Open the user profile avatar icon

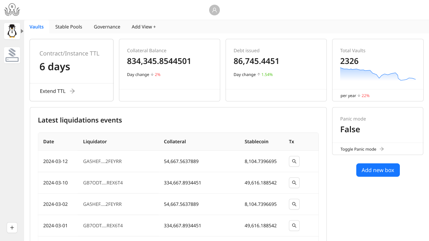click(x=214, y=10)
